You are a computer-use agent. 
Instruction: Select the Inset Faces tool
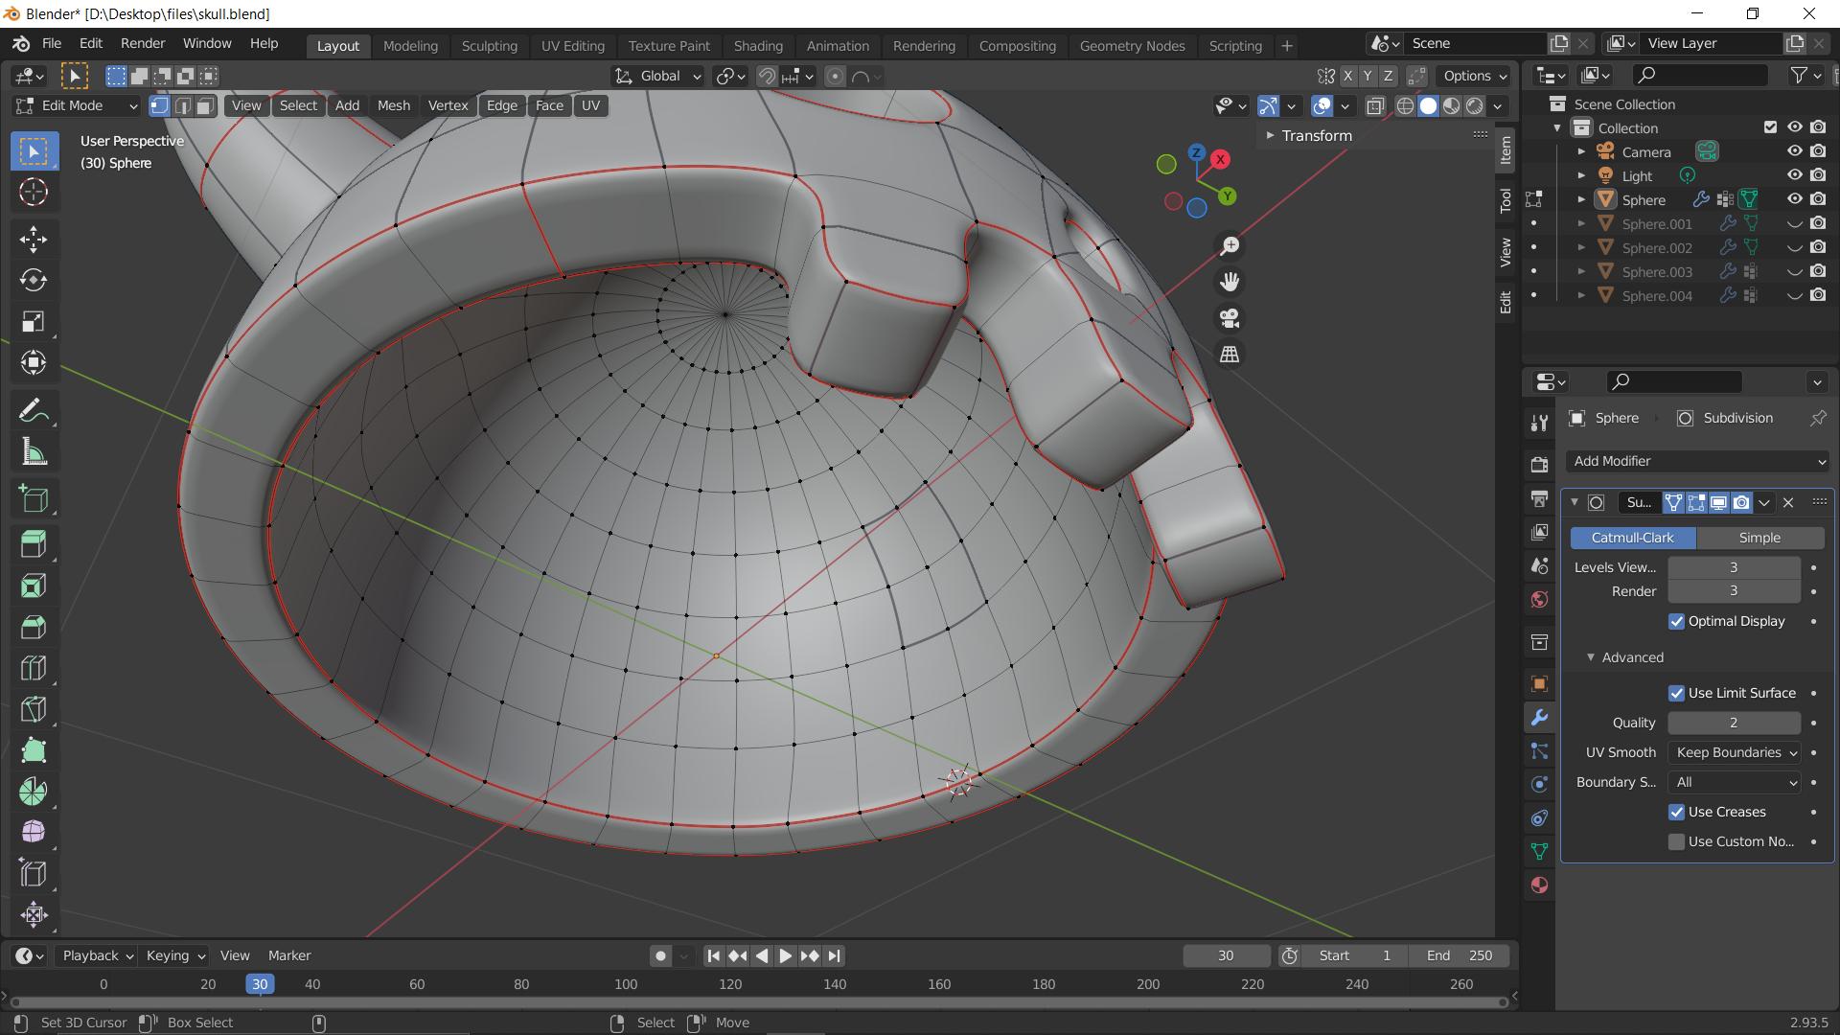[x=34, y=586]
